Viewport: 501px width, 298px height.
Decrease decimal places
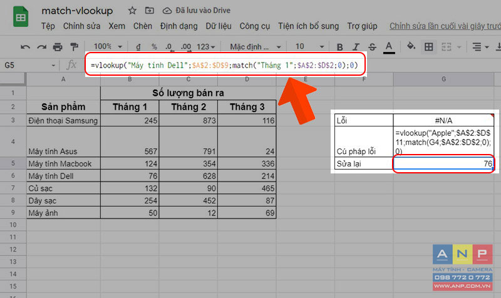pos(169,47)
